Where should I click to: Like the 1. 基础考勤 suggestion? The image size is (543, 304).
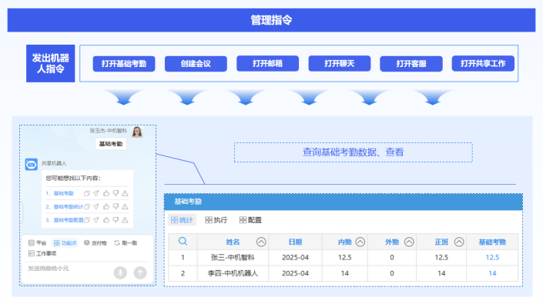coord(106,193)
